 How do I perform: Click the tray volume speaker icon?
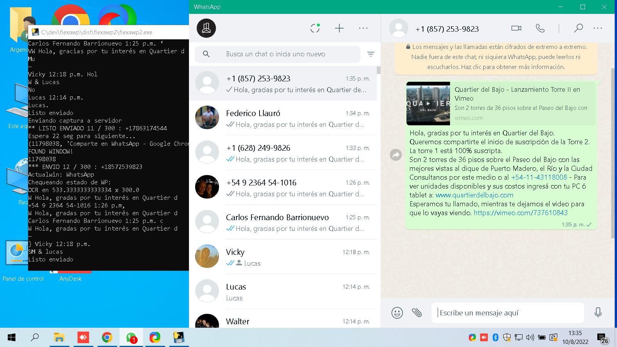530,338
